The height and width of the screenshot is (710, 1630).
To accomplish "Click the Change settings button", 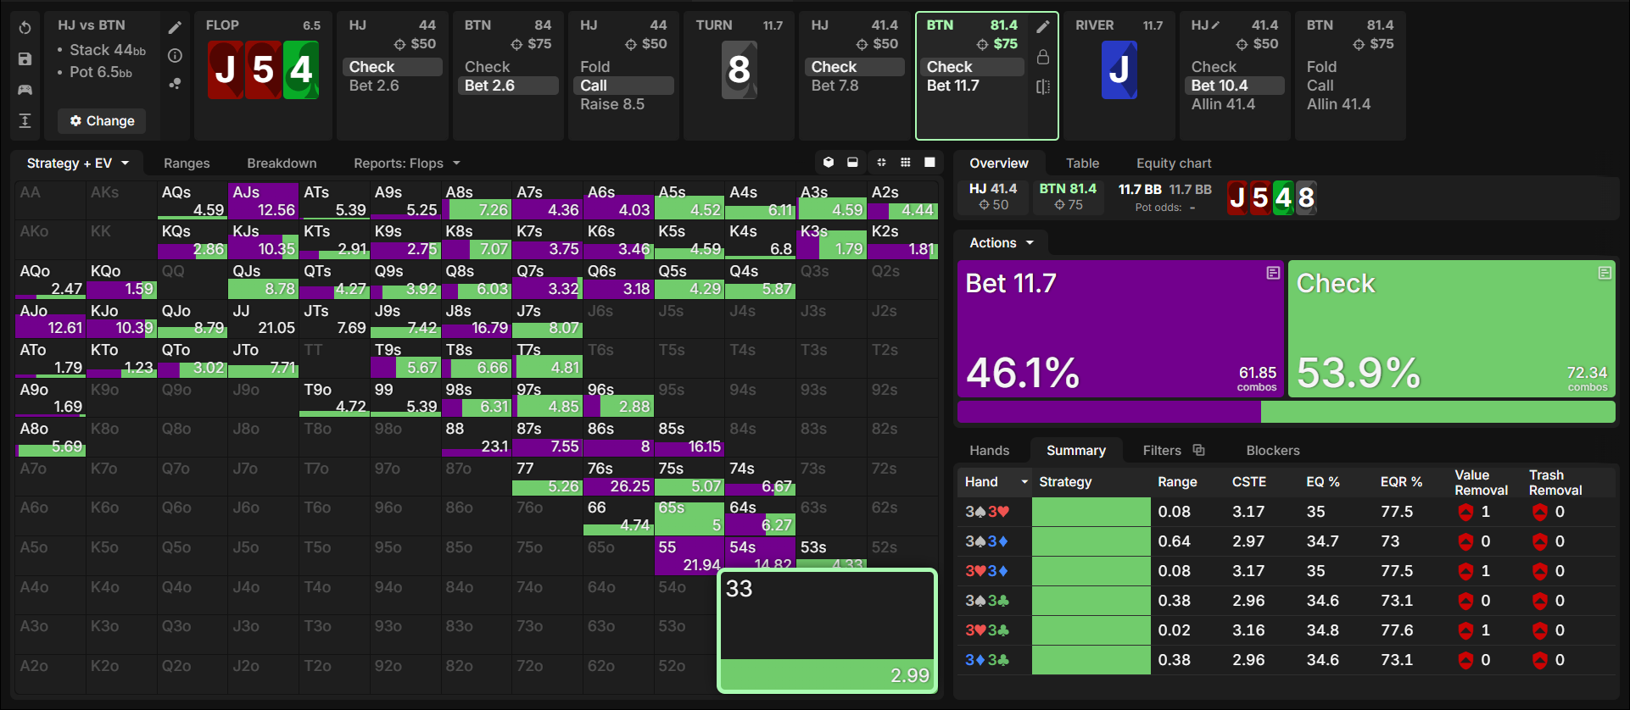I will click(x=102, y=120).
